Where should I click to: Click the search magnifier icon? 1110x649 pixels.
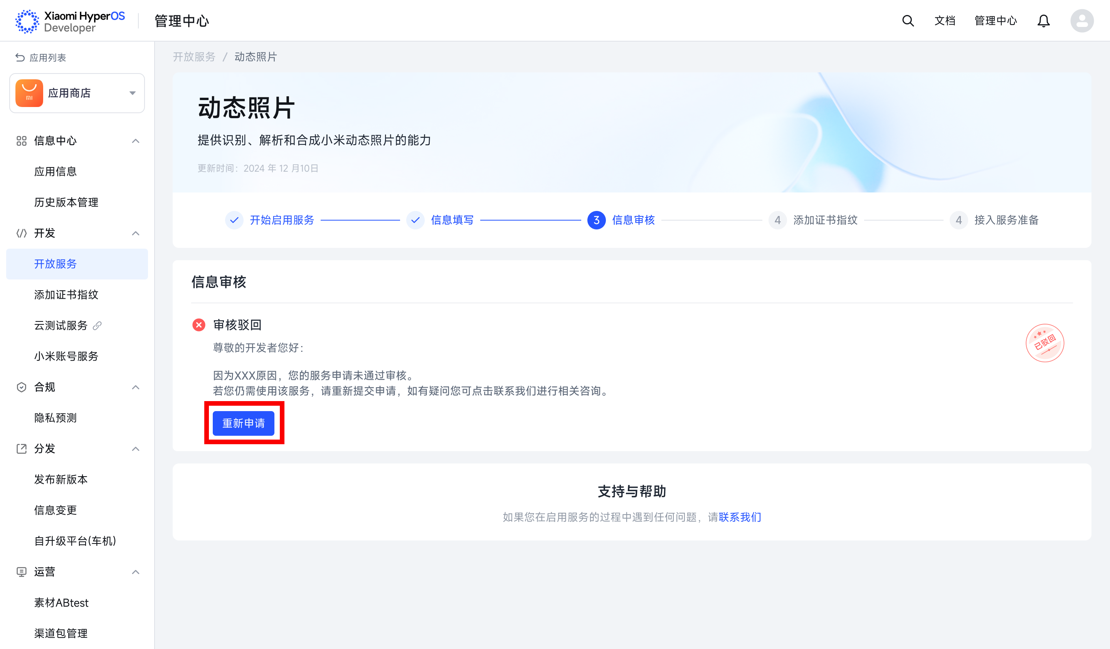(x=908, y=21)
